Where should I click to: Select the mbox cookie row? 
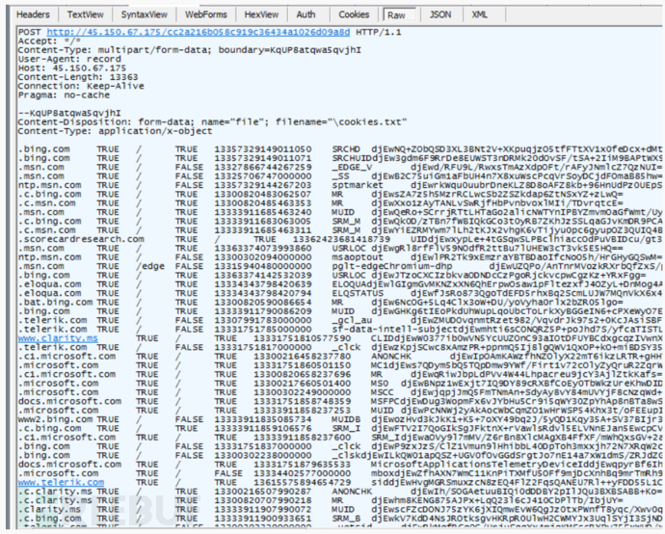point(340,473)
